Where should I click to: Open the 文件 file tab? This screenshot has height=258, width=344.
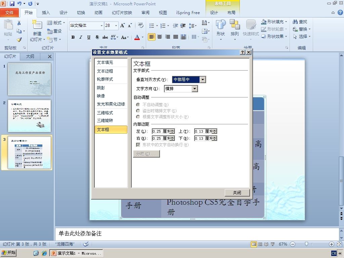pos(9,13)
